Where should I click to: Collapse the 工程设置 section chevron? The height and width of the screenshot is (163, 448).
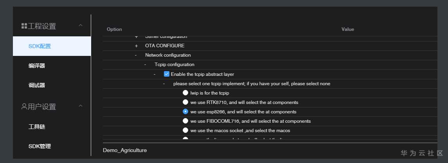pyautogui.click(x=81, y=26)
